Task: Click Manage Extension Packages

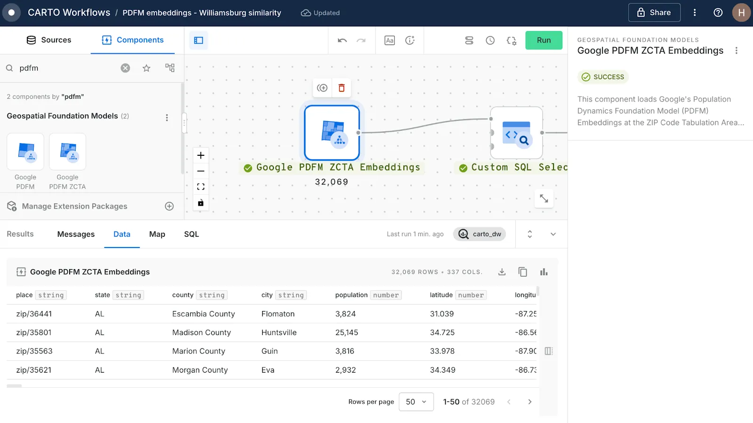Action: tap(74, 206)
